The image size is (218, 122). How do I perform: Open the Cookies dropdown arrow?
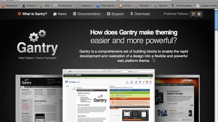pyautogui.click(x=38, y=6)
